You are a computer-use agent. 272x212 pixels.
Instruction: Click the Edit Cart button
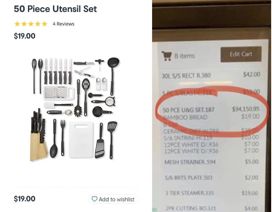coord(241,54)
